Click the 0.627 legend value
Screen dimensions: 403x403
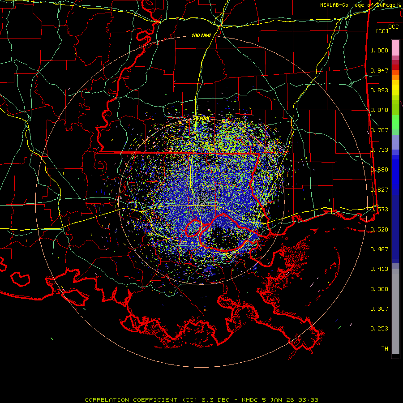pyautogui.click(x=379, y=190)
